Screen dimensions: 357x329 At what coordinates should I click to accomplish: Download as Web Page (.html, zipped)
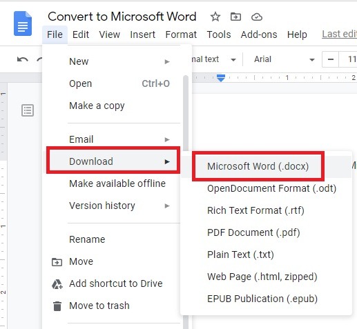[266, 277]
